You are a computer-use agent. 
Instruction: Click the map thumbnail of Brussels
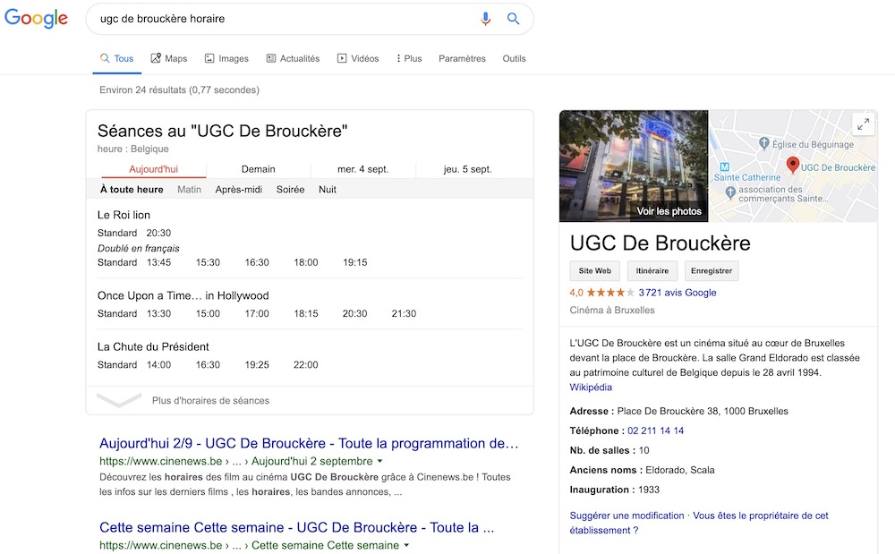click(x=793, y=166)
